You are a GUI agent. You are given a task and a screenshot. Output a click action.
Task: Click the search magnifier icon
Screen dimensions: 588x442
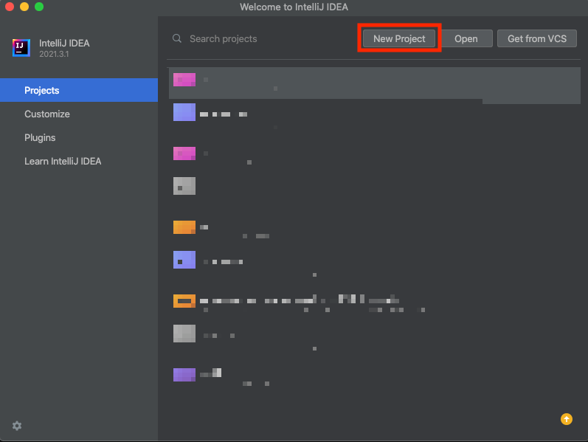point(177,38)
